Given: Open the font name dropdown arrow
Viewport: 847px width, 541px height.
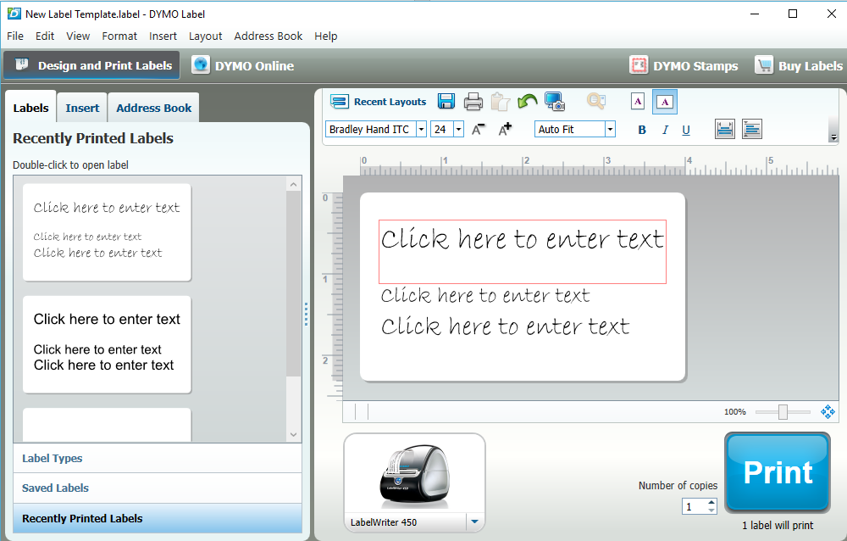Looking at the screenshot, I should click(x=421, y=129).
